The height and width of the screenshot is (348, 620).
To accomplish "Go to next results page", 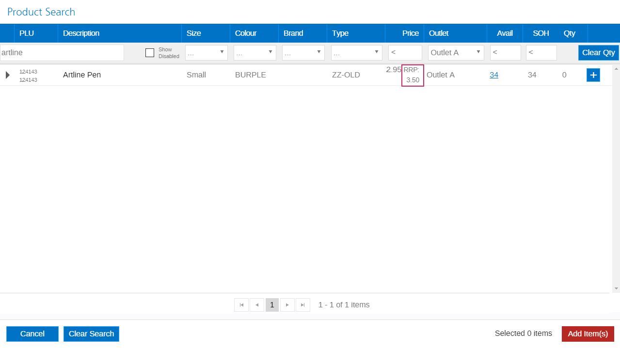I will click(x=287, y=305).
